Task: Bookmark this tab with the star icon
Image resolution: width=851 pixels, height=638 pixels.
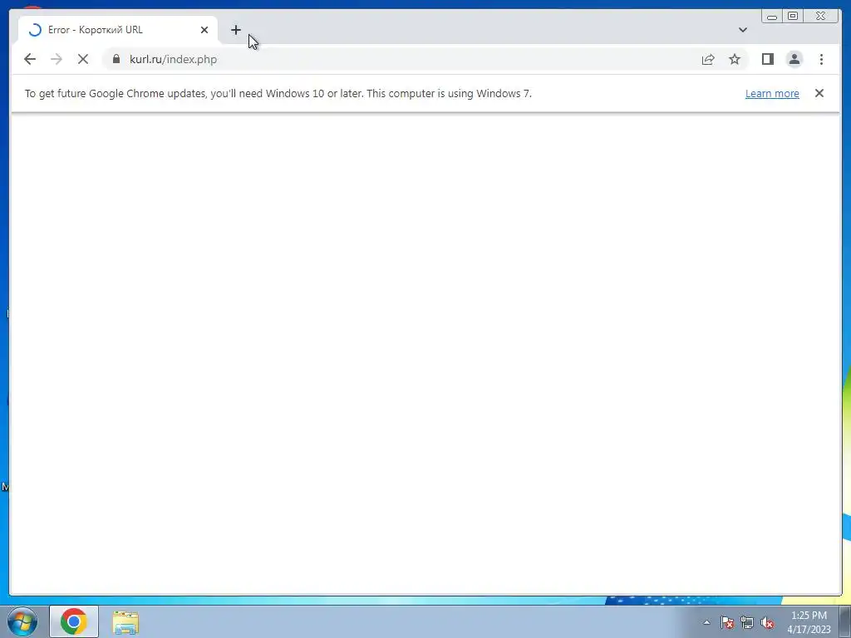Action: pos(735,59)
